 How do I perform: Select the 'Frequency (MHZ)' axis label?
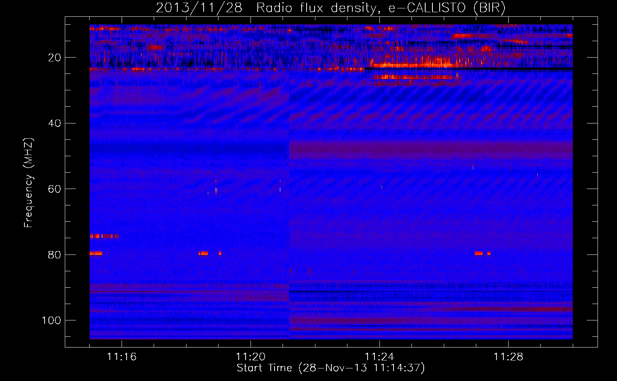[x=29, y=183]
